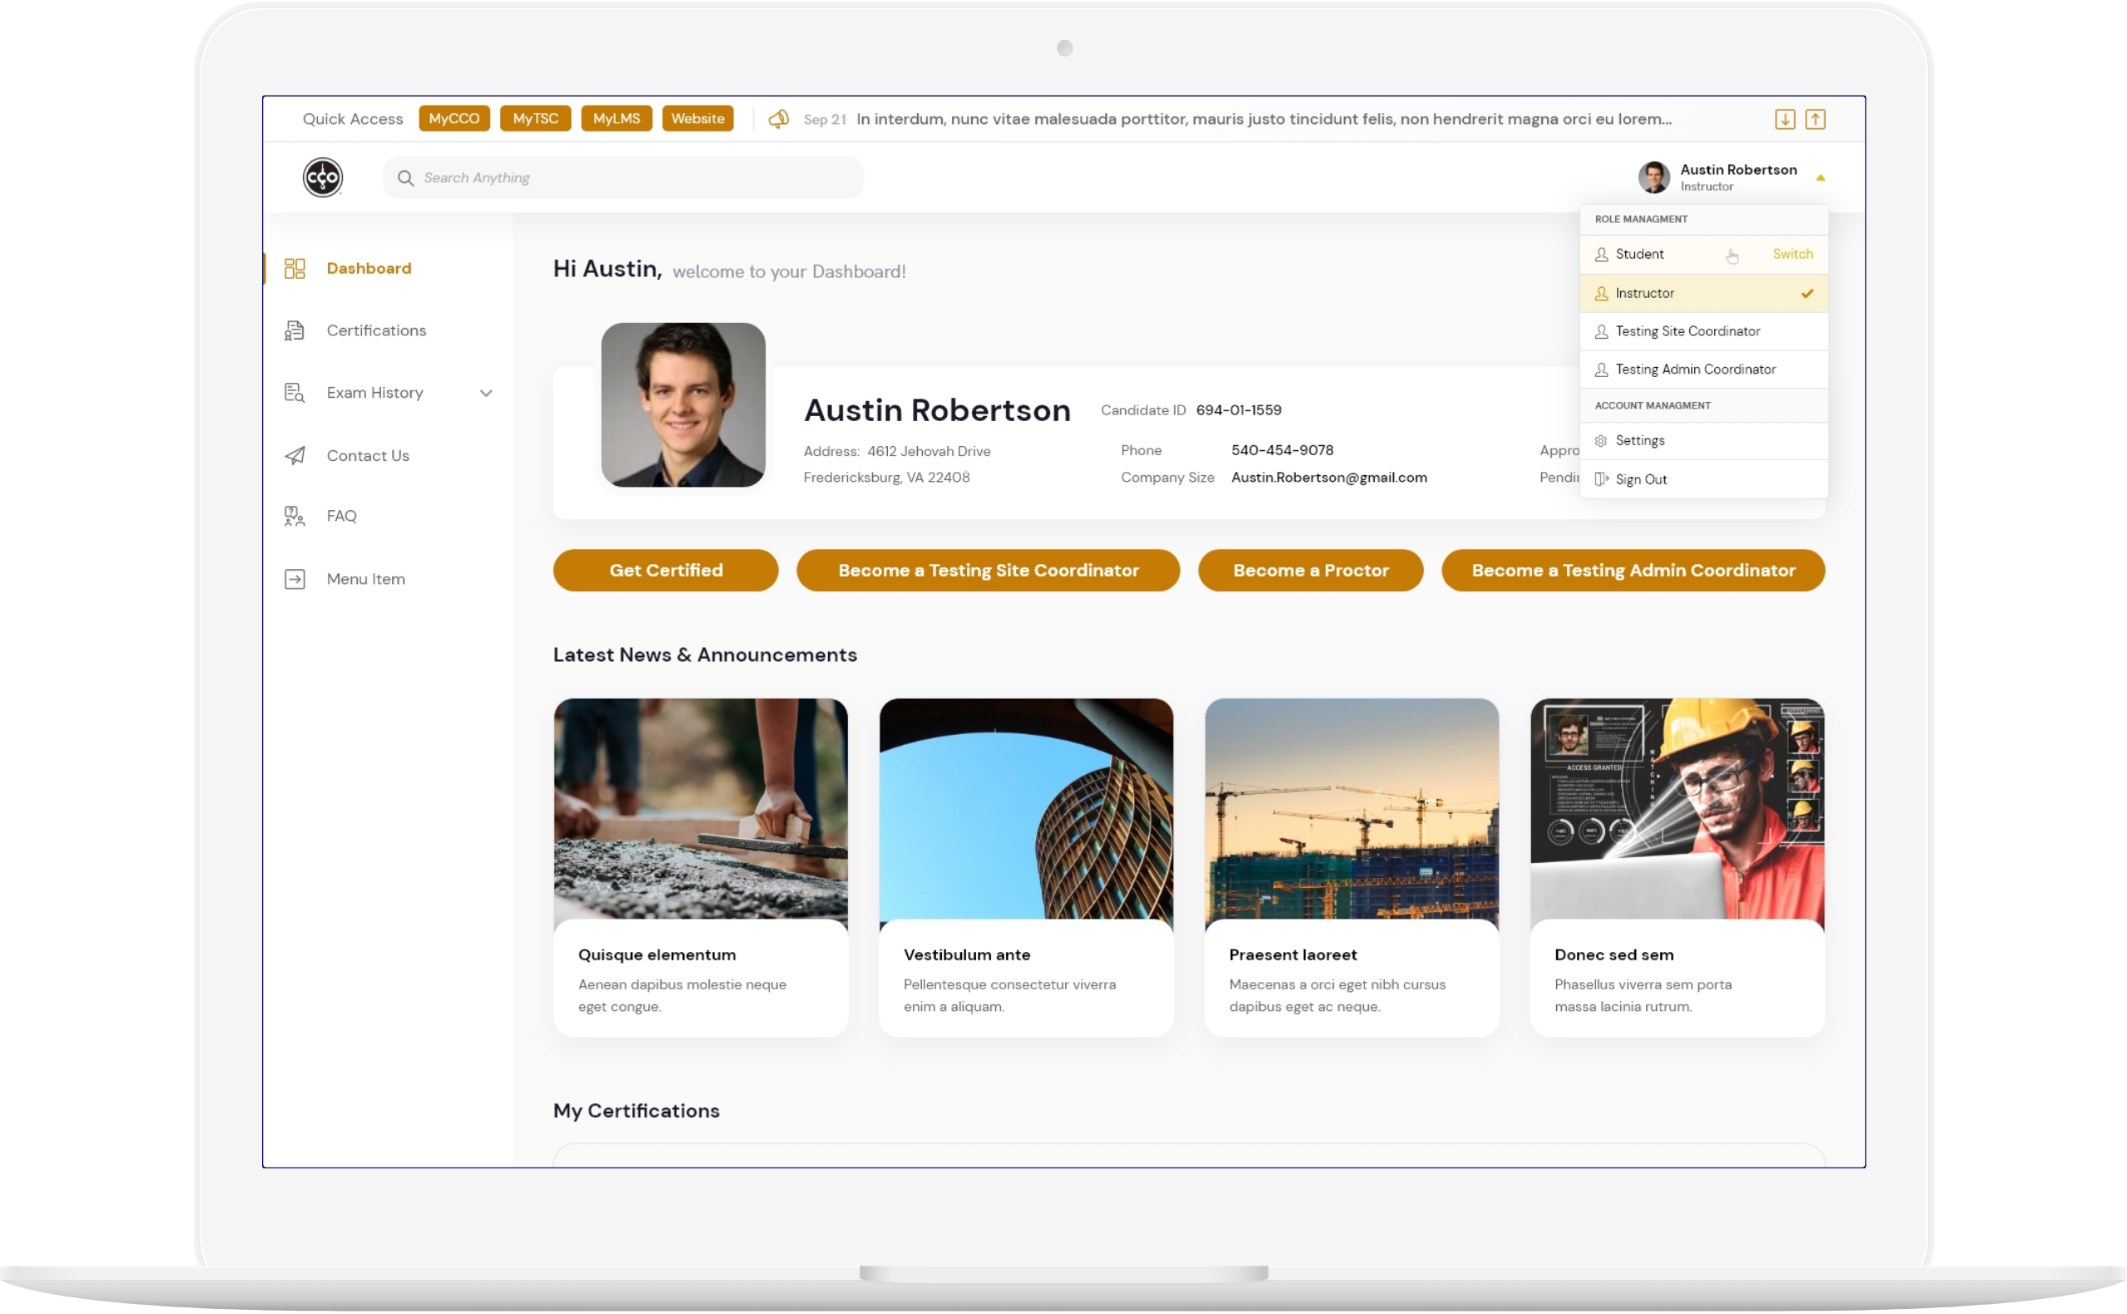
Task: Click the CCO logo icon
Action: pos(322,177)
